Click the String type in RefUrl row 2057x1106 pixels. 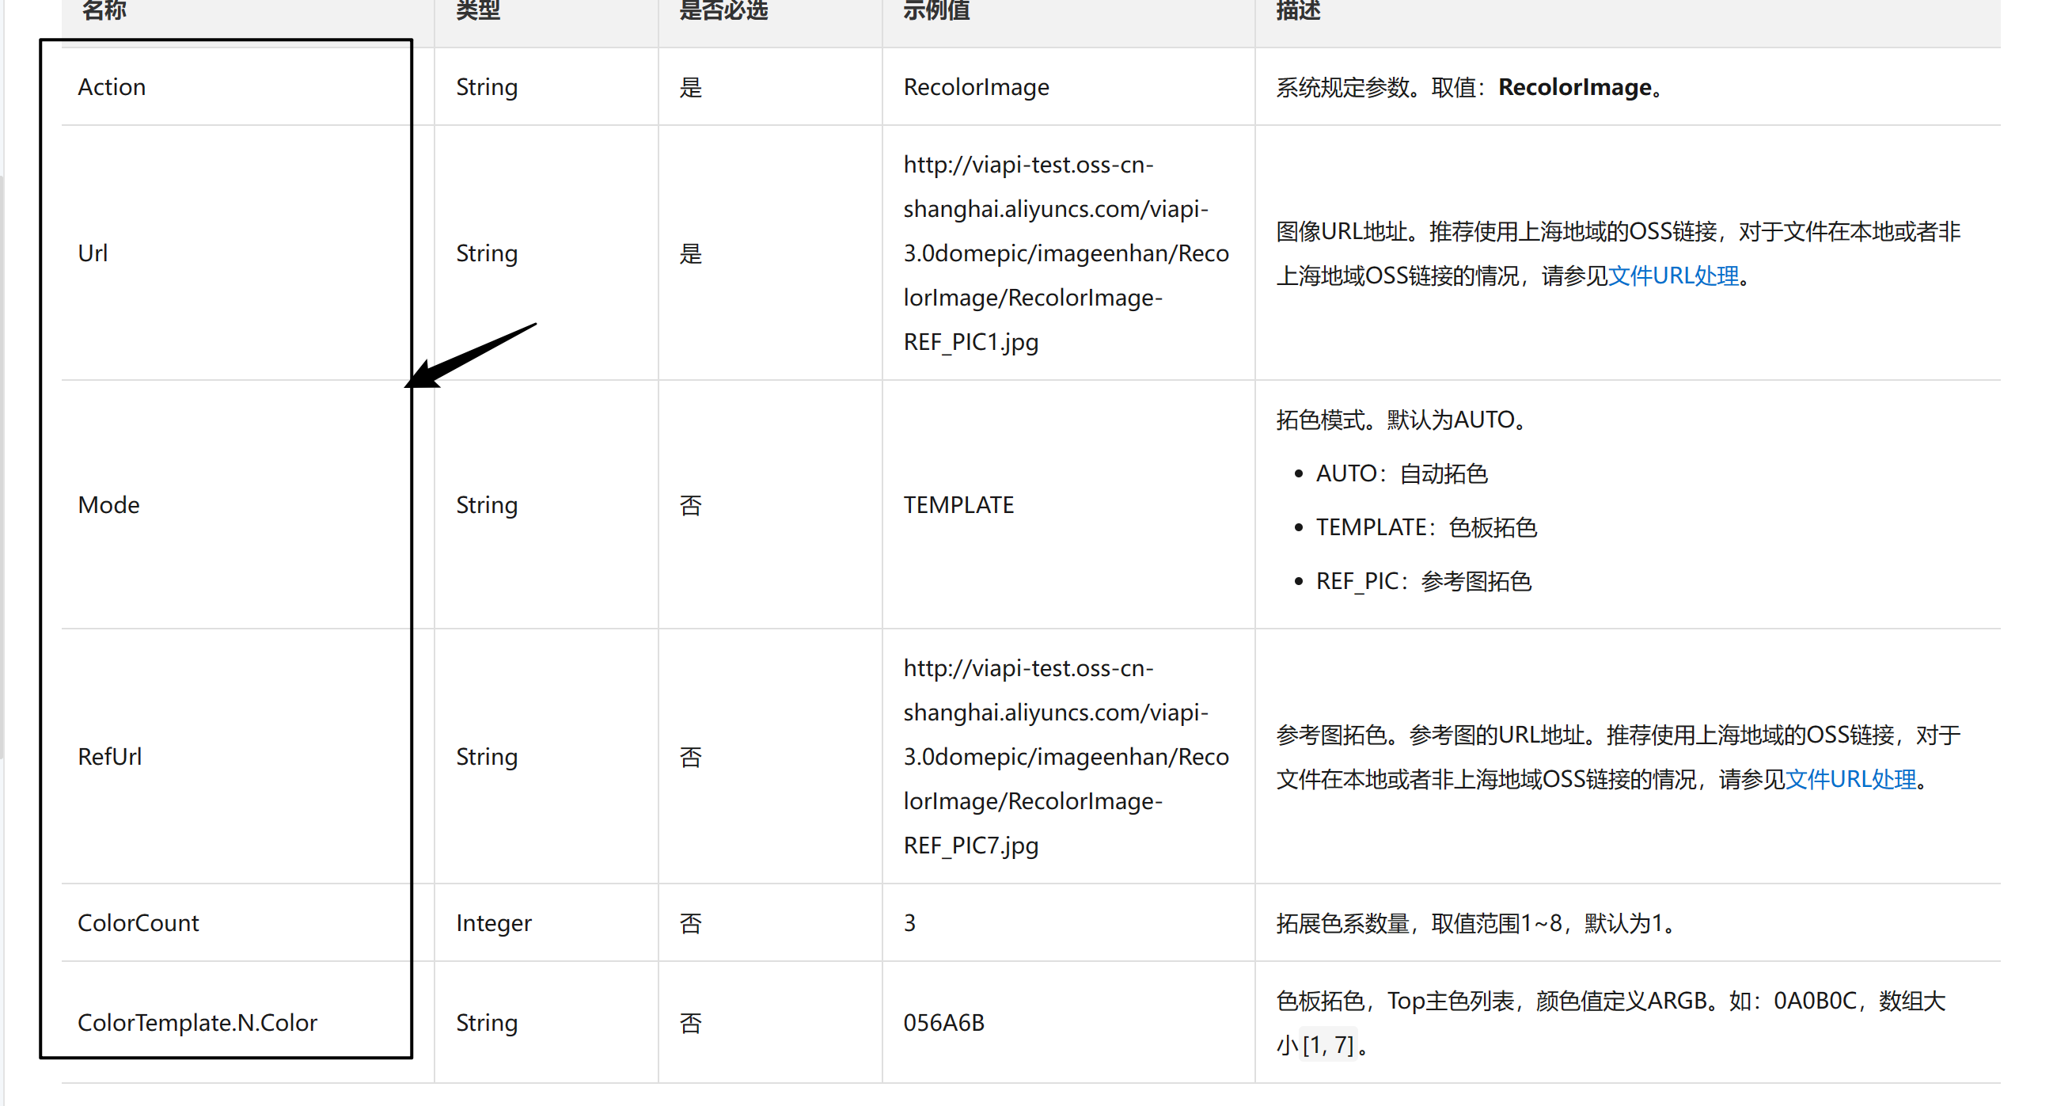point(486,756)
